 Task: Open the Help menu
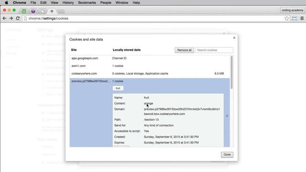click(136, 2)
